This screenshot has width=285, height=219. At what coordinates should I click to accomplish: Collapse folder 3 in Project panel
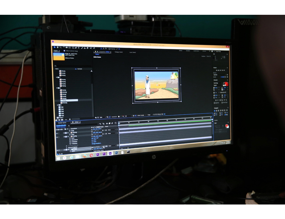(x=57, y=77)
